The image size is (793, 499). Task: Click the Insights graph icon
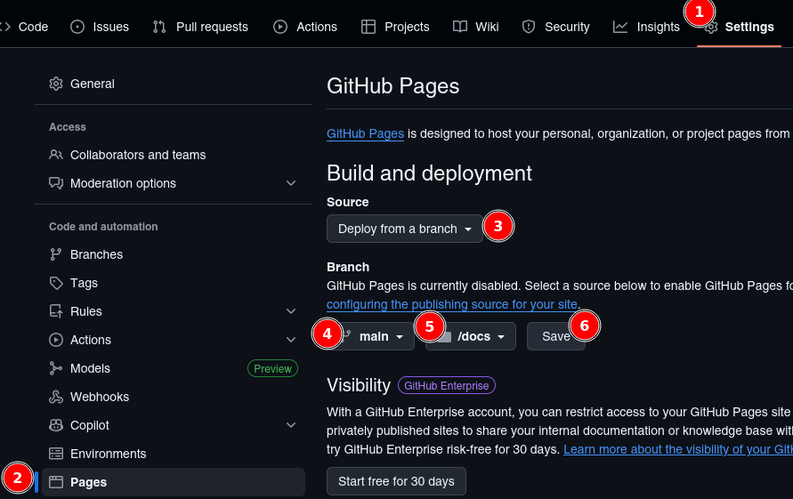pos(620,27)
